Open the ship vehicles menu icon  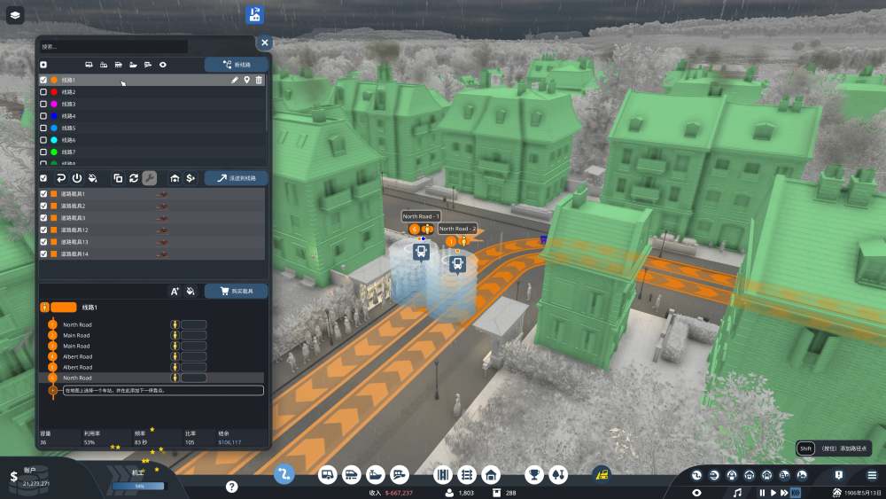pos(375,475)
